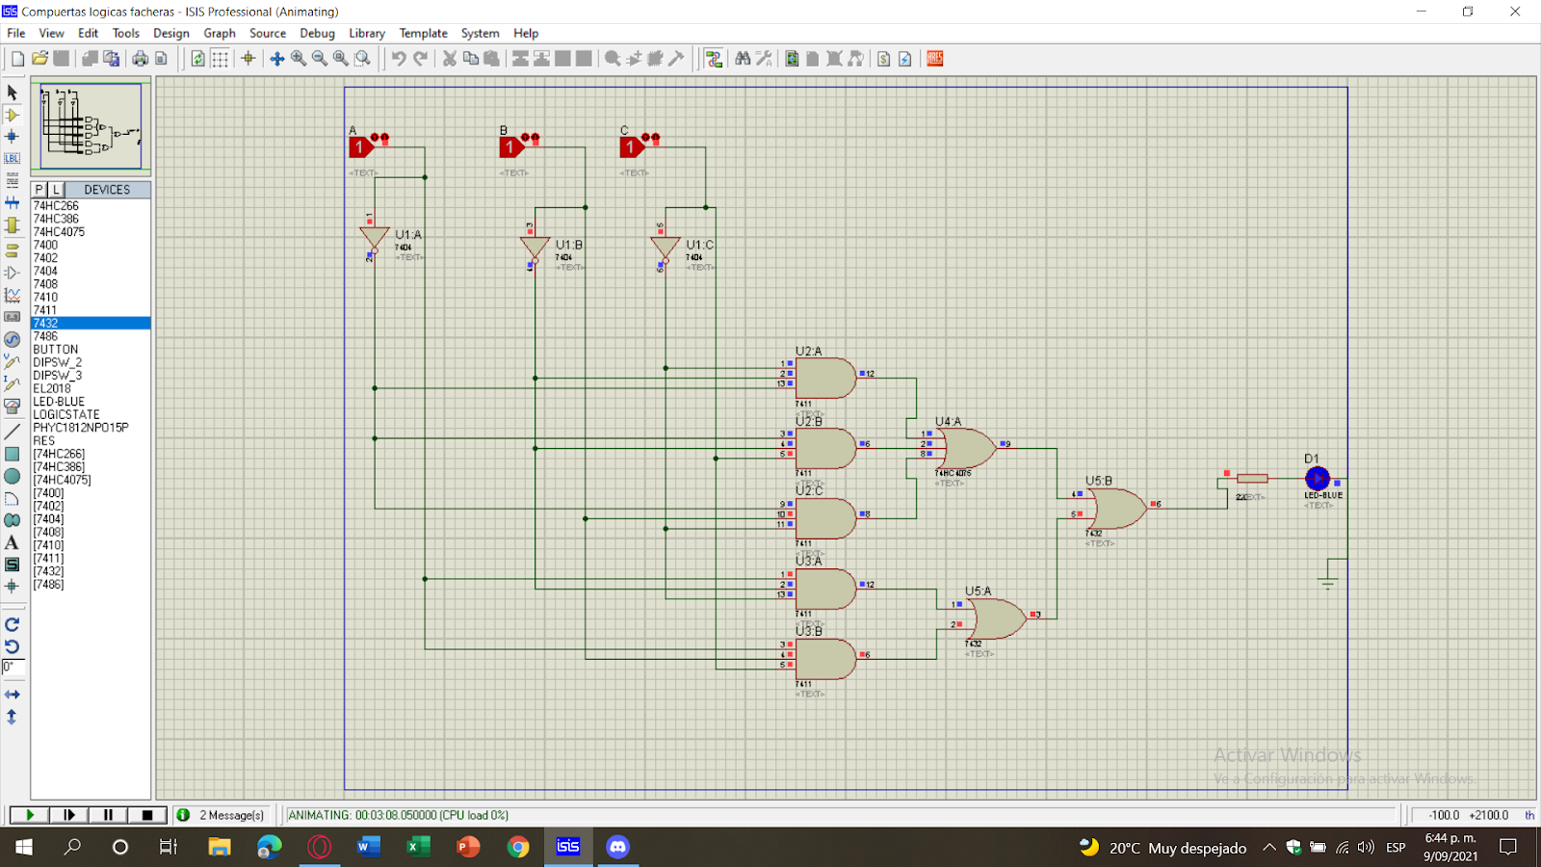Screen dimensions: 1541x867
Task: Pause the running simulation
Action: 108,815
